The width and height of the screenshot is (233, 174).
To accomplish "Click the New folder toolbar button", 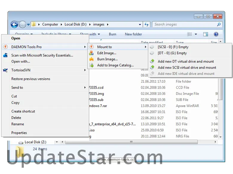I will (x=133, y=34).
